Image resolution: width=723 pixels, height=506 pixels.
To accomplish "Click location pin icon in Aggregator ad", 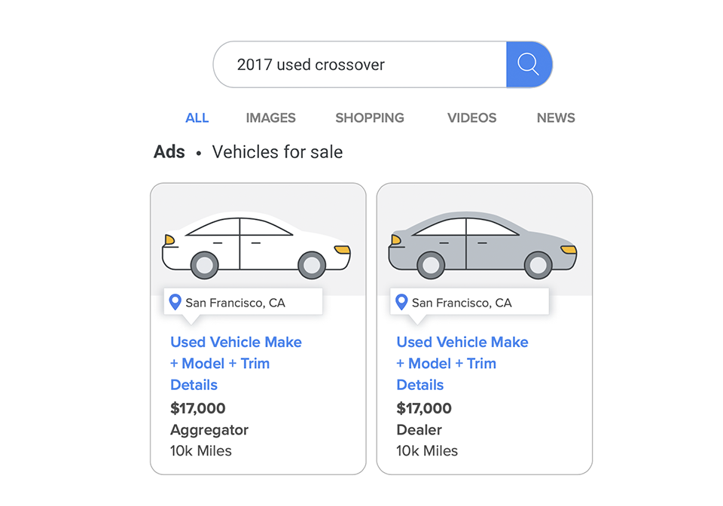I will click(175, 302).
